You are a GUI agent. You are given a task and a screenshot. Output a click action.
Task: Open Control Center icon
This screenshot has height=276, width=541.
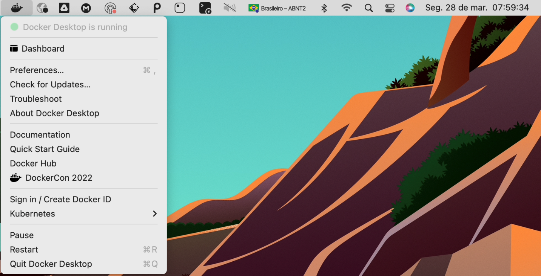390,8
